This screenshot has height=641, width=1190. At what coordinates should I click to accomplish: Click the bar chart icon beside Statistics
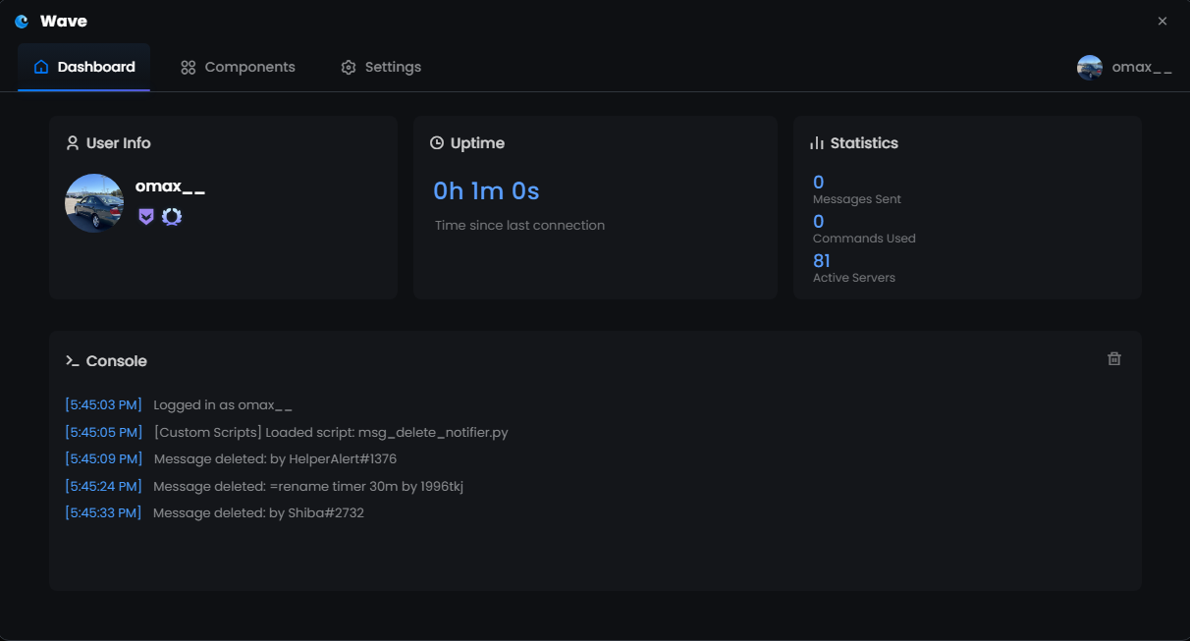click(x=816, y=142)
